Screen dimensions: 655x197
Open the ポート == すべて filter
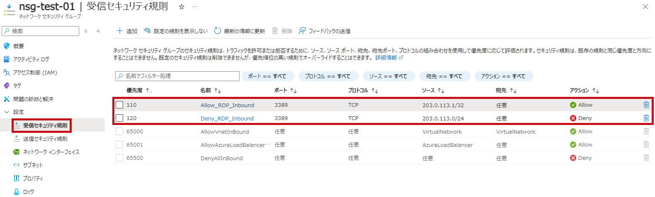(267, 76)
